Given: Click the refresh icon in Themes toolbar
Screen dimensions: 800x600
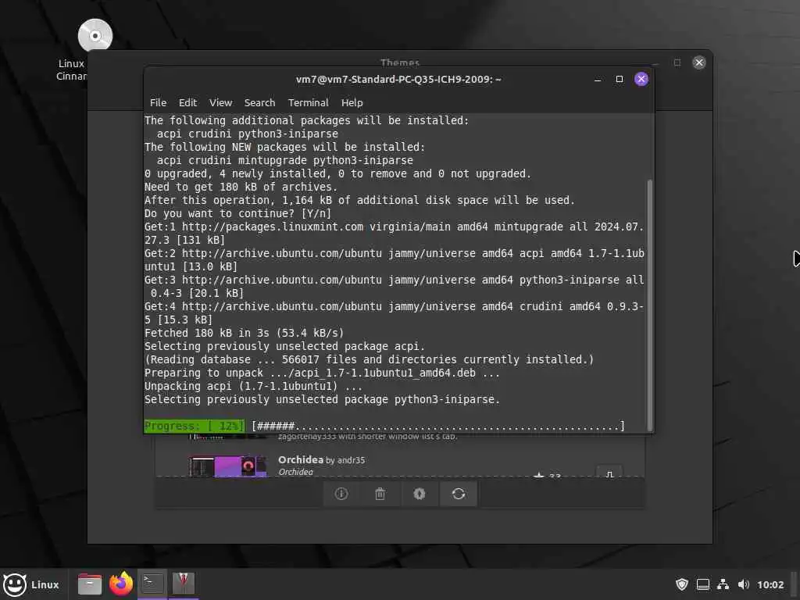Looking at the screenshot, I should point(458,494).
